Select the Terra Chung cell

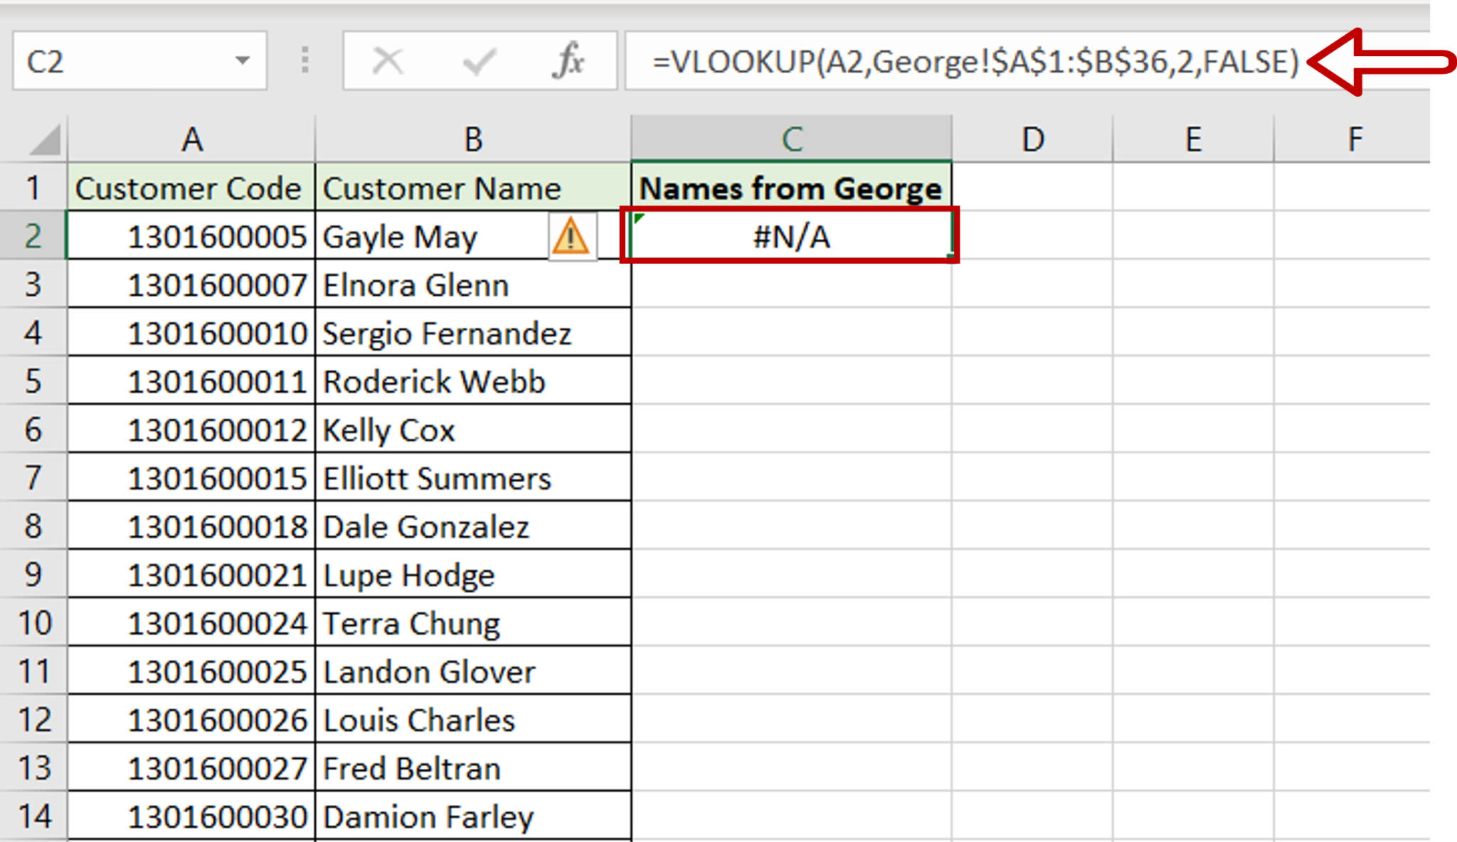pos(473,623)
